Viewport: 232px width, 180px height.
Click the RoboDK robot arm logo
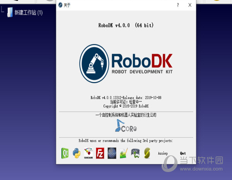coord(94,64)
